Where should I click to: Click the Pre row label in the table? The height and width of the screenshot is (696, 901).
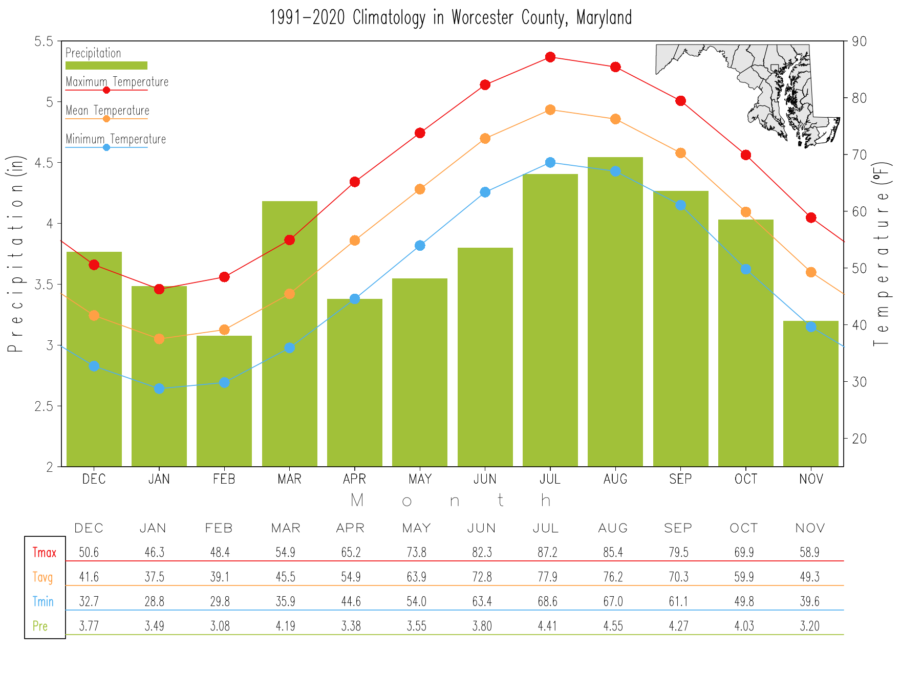click(40, 626)
